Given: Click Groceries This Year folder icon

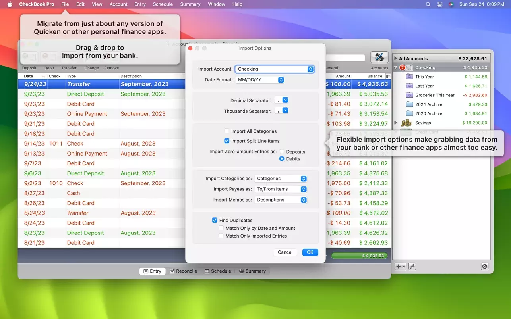Looking at the screenshot, I should [x=409, y=95].
